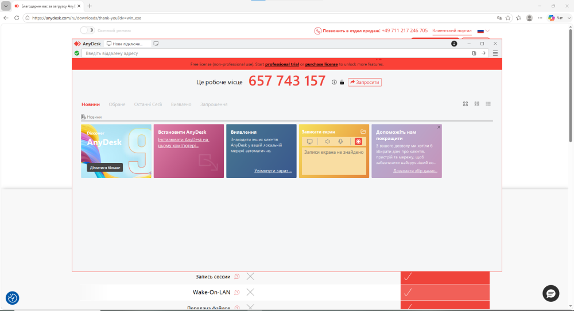Click the webpage vertical scrollbar
Viewport: 574px width, 311px height.
click(571, 84)
